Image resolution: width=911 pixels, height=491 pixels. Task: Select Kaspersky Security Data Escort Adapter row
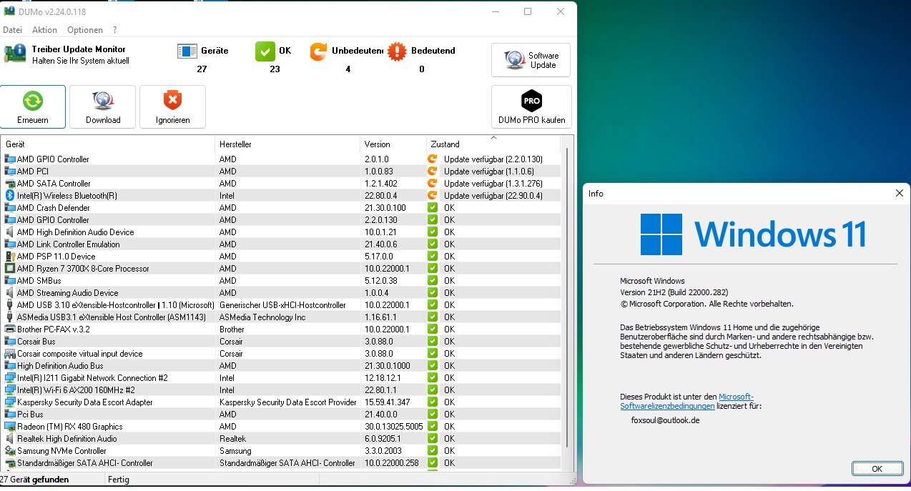[281, 402]
